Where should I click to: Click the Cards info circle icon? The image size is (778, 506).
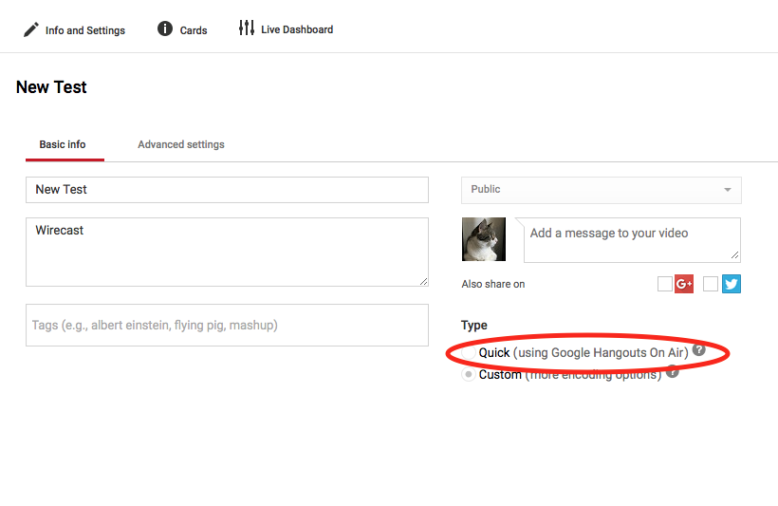click(165, 28)
